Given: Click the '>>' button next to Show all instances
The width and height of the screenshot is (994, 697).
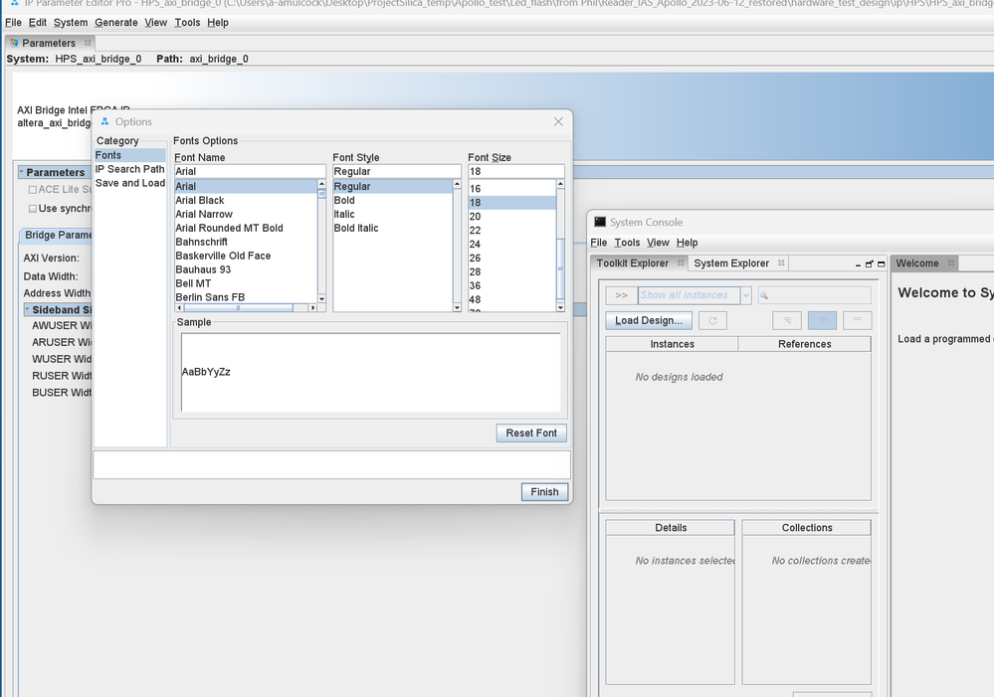Looking at the screenshot, I should pyautogui.click(x=621, y=295).
